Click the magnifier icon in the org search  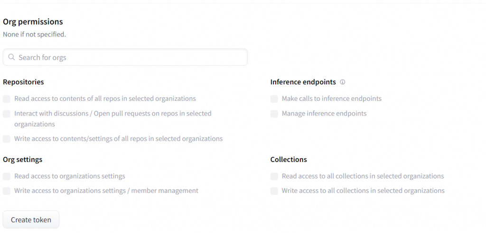[12, 57]
